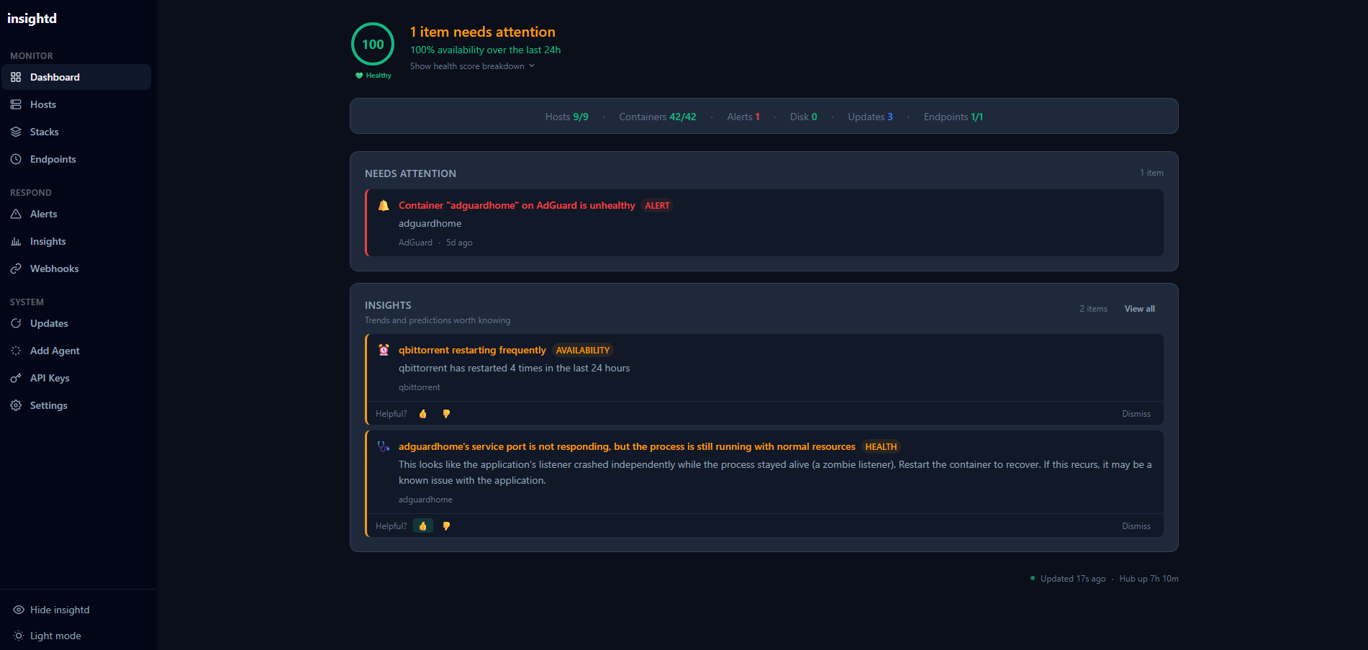Switch to Light mode

tap(55, 636)
